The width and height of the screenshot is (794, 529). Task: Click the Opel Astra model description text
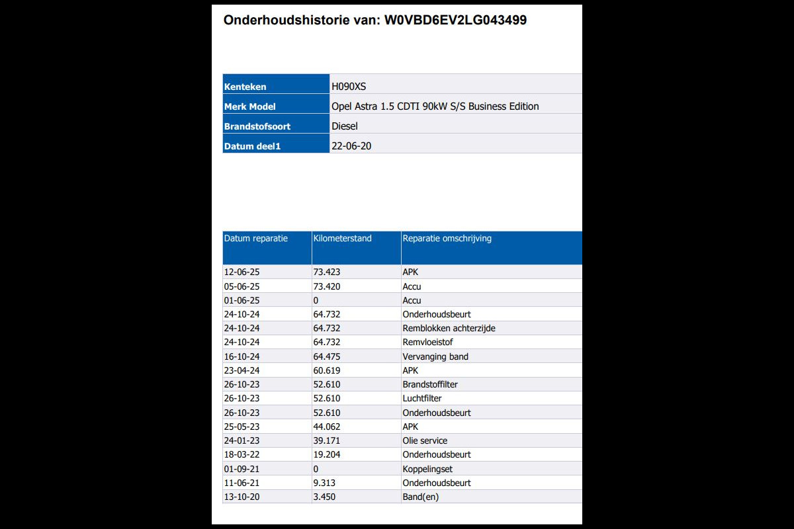(x=435, y=106)
